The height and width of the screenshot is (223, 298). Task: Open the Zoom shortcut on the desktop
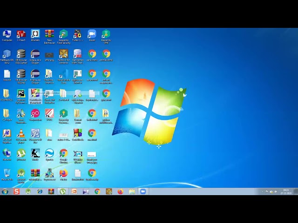92,35
